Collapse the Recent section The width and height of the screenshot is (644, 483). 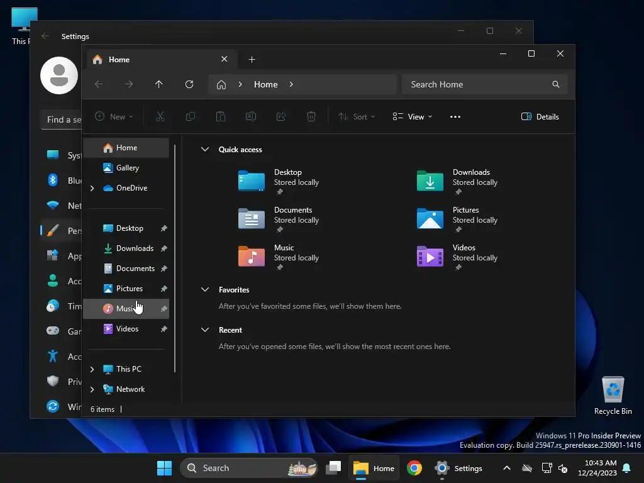pos(205,330)
